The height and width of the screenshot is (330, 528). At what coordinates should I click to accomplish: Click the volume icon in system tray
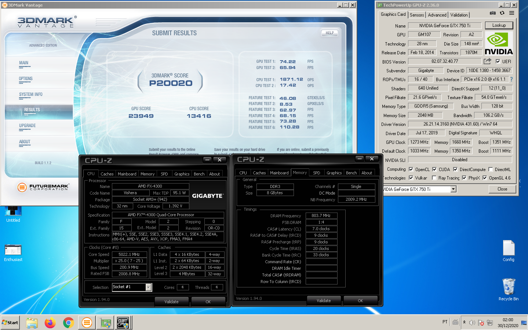click(x=472, y=323)
